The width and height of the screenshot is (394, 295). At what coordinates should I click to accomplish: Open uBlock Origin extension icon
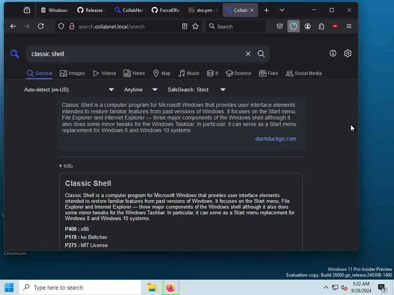coord(335,27)
